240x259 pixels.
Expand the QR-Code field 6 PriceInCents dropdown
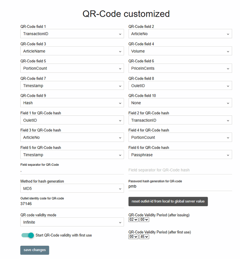[x=180, y=68]
